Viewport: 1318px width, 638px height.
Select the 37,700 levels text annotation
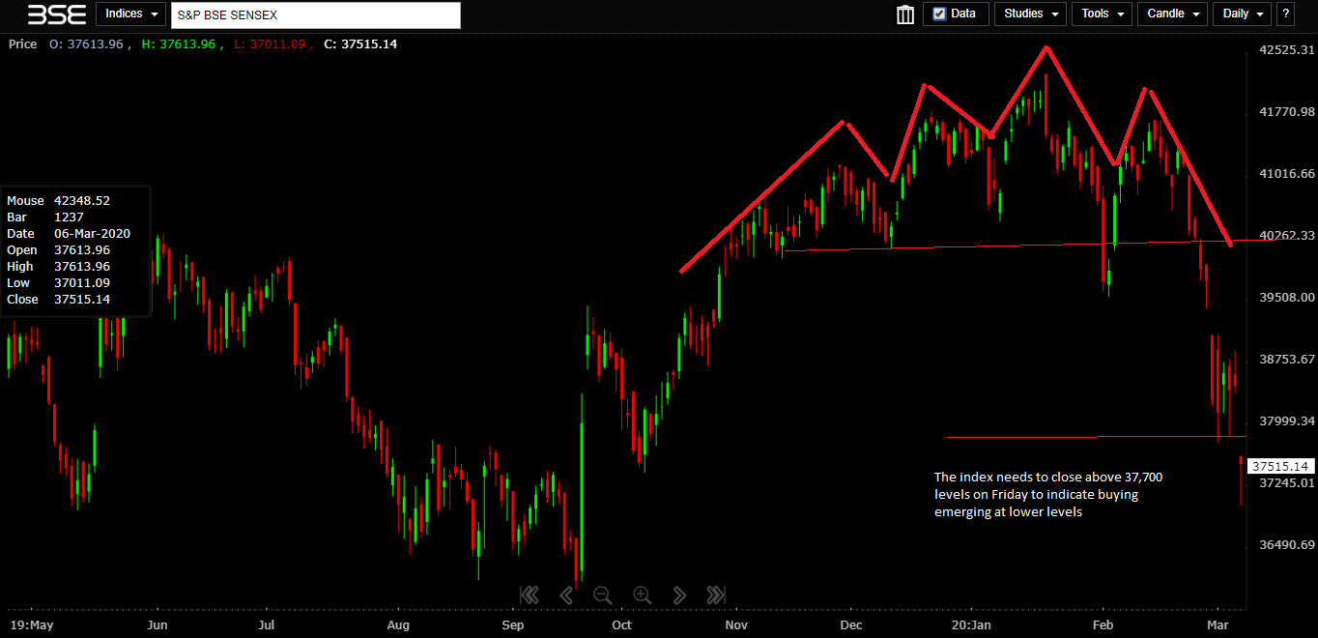pos(1048,495)
